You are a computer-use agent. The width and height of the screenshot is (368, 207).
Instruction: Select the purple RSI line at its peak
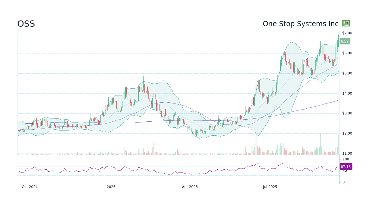click(283, 163)
